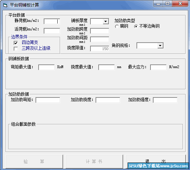Toggle the 四边简支 checkbox
Viewport: 190px width, 170px height.
16,43
